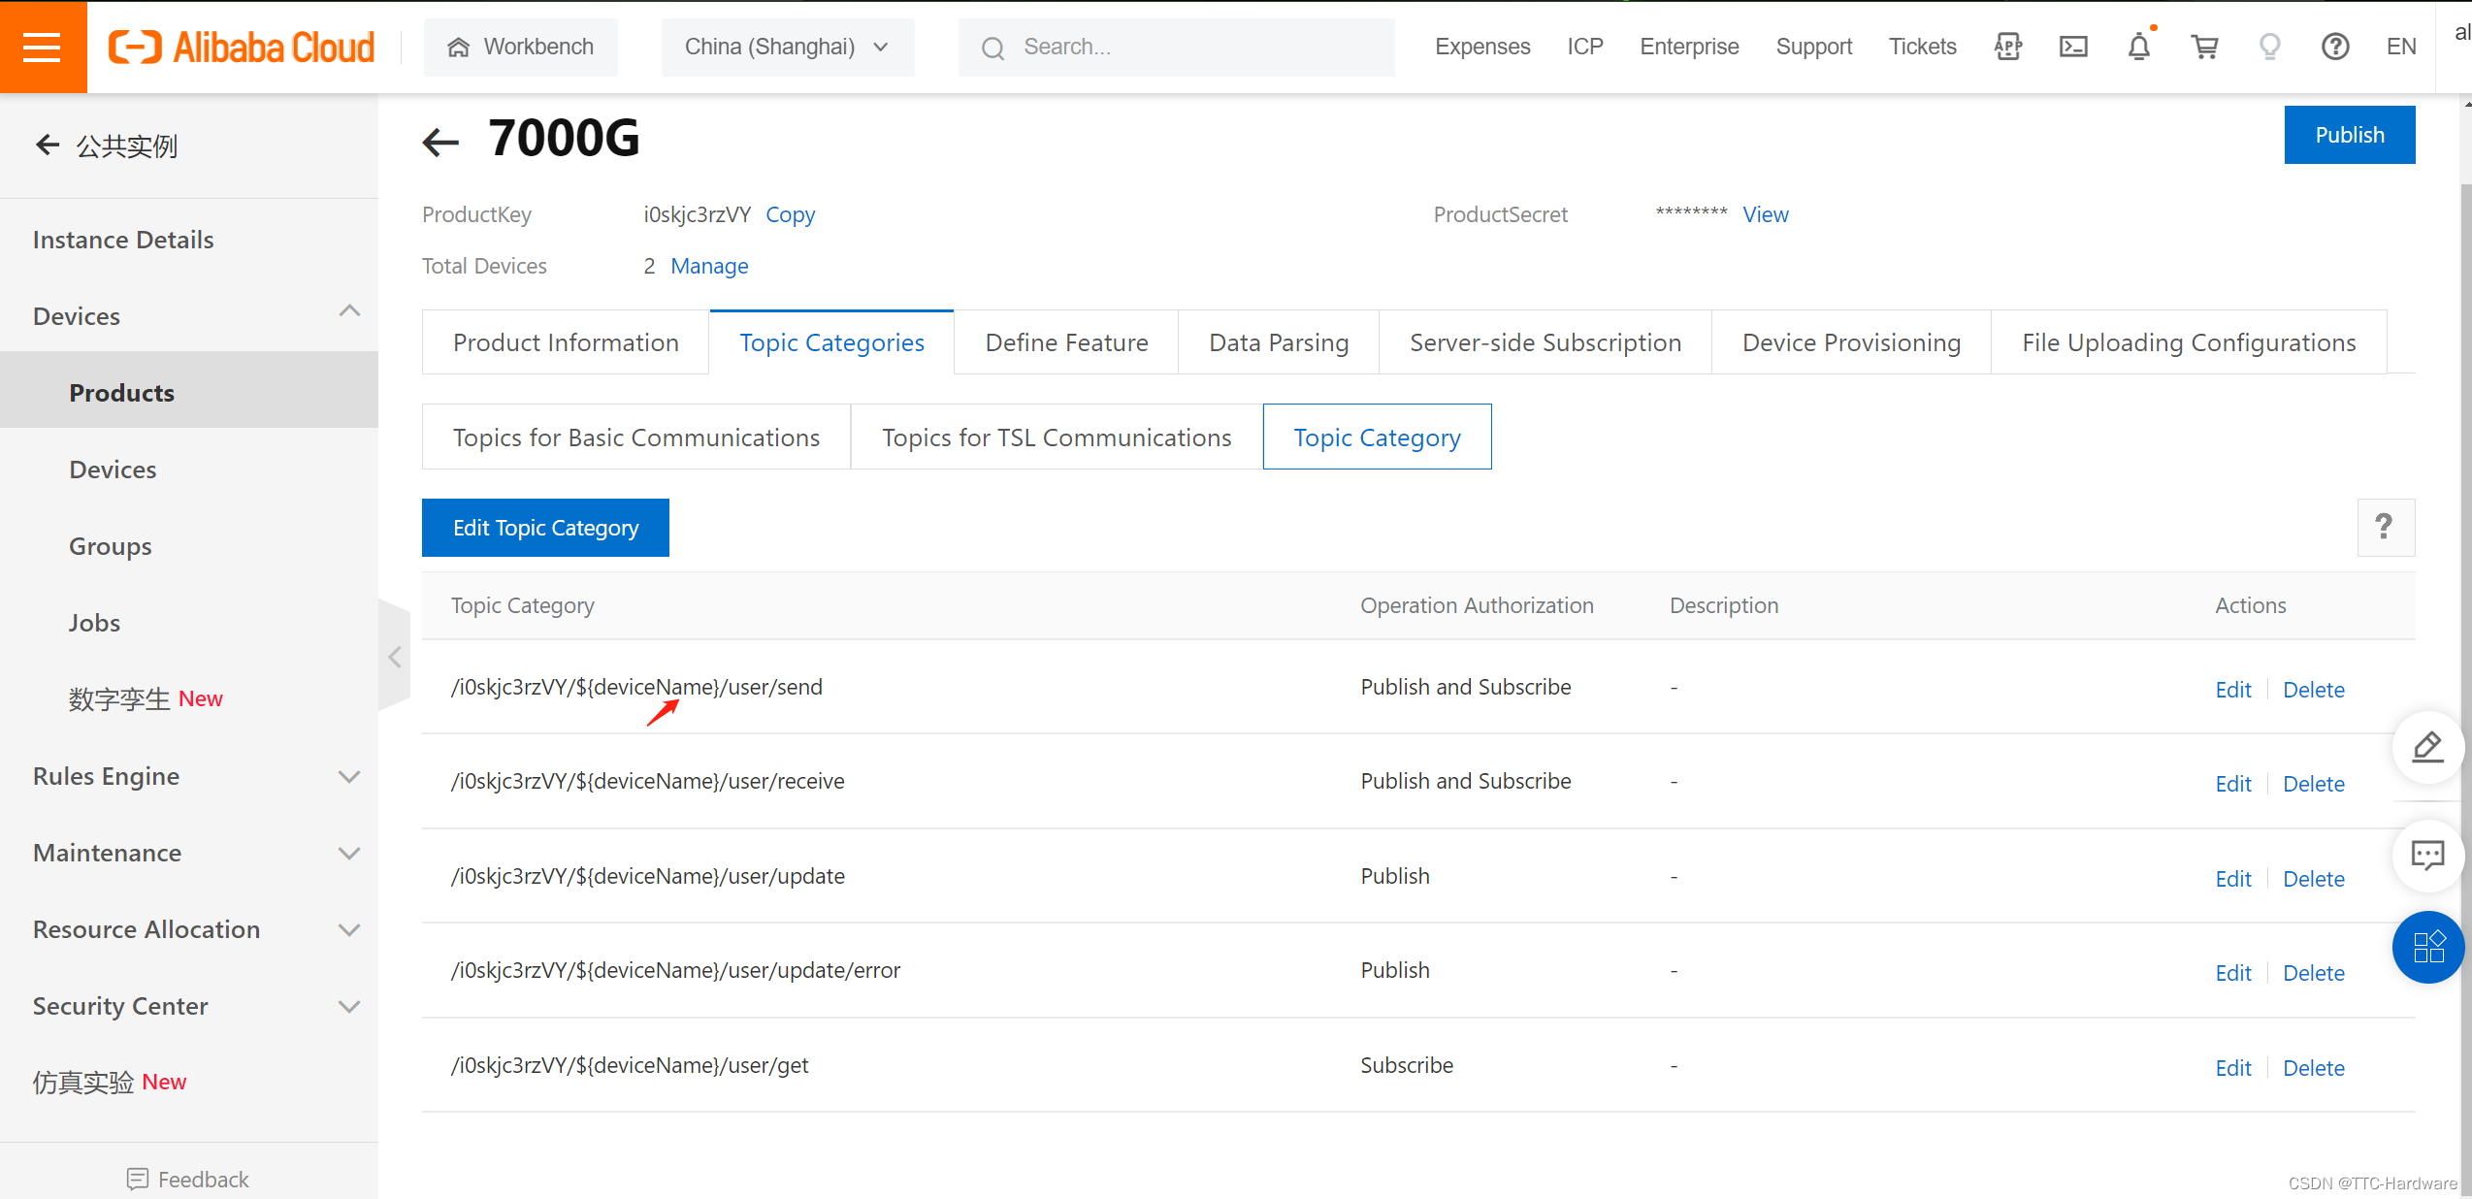Screen dimensions: 2472x1199
Task: Open the China (Shanghai) region dropdown
Action: pos(788,47)
